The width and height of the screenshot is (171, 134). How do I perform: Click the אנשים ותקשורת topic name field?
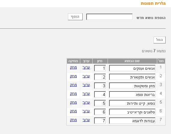pos(132,77)
